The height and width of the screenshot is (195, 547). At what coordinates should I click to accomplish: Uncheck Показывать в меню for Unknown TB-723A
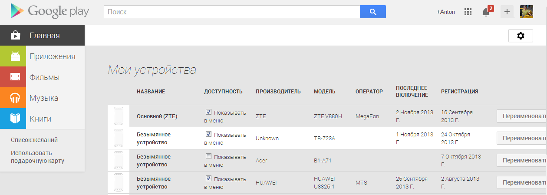(208, 134)
